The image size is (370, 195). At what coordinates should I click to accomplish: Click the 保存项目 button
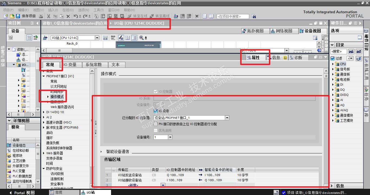[x=26, y=16]
